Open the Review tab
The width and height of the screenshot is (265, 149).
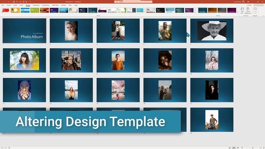63,5
